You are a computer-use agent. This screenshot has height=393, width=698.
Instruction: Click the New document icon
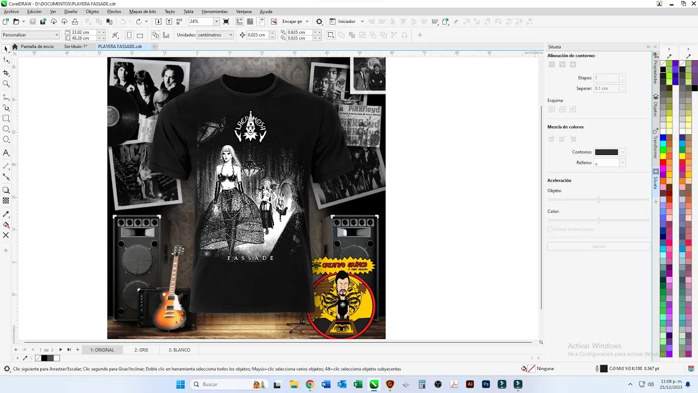click(5, 21)
